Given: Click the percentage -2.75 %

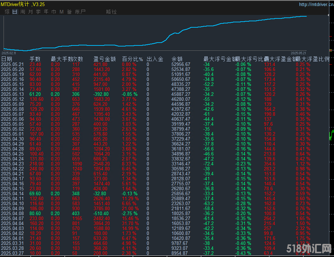Looking at the screenshot, I should tap(130, 214).
